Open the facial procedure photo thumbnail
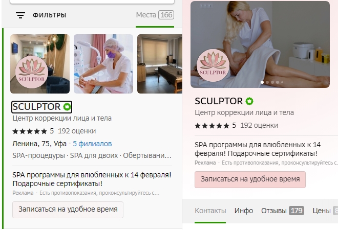Viewport: 338px width, 230px height. 103,64
